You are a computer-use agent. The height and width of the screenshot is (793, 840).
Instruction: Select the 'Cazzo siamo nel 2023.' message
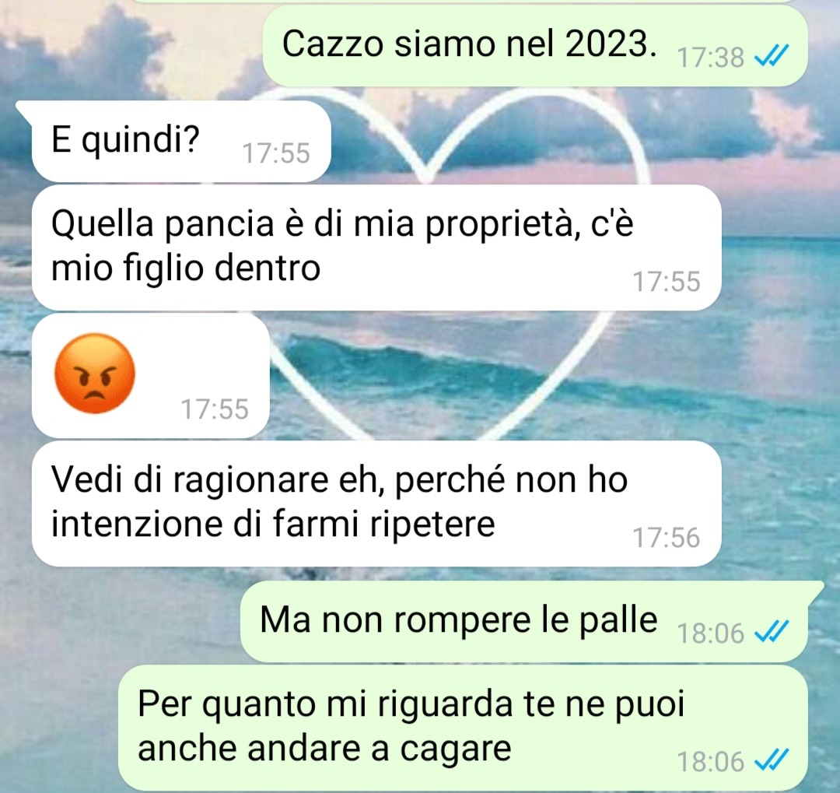coord(534,46)
